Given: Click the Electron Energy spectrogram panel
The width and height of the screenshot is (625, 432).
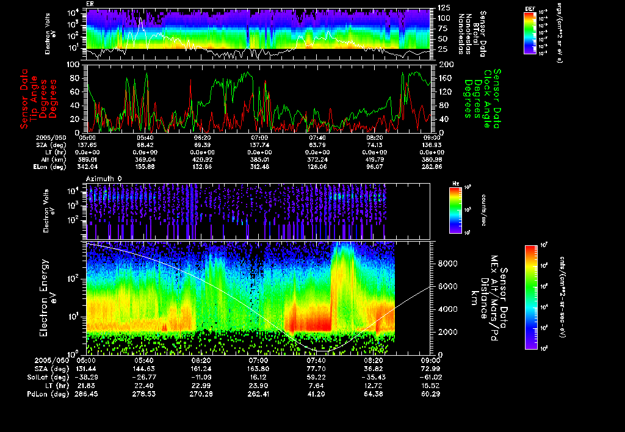Looking at the screenshot, I should coord(258,298).
